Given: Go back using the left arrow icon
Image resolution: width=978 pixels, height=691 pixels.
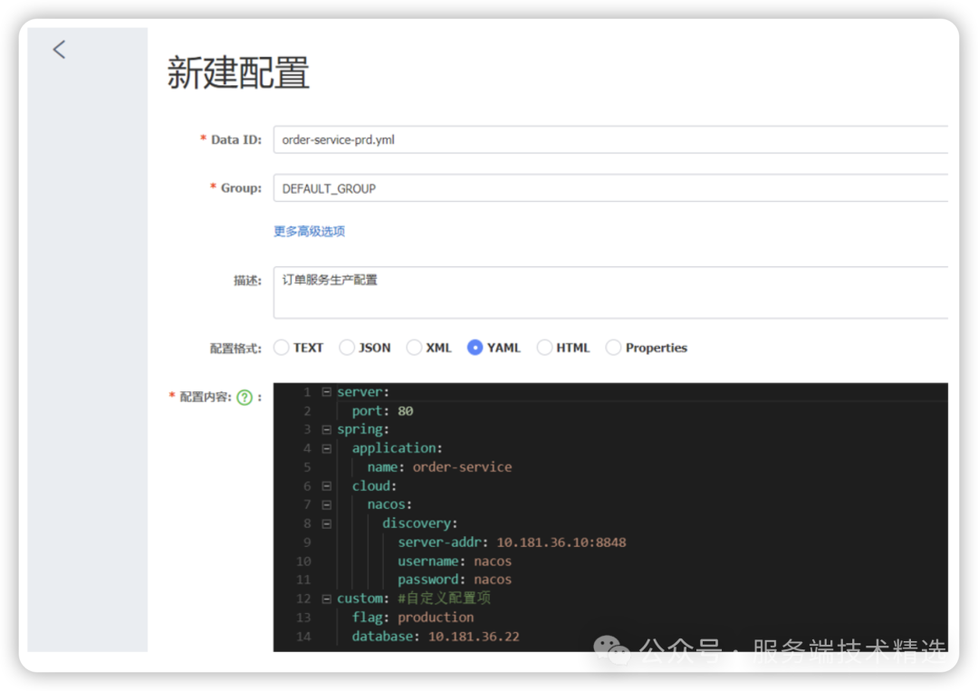Looking at the screenshot, I should [x=59, y=49].
